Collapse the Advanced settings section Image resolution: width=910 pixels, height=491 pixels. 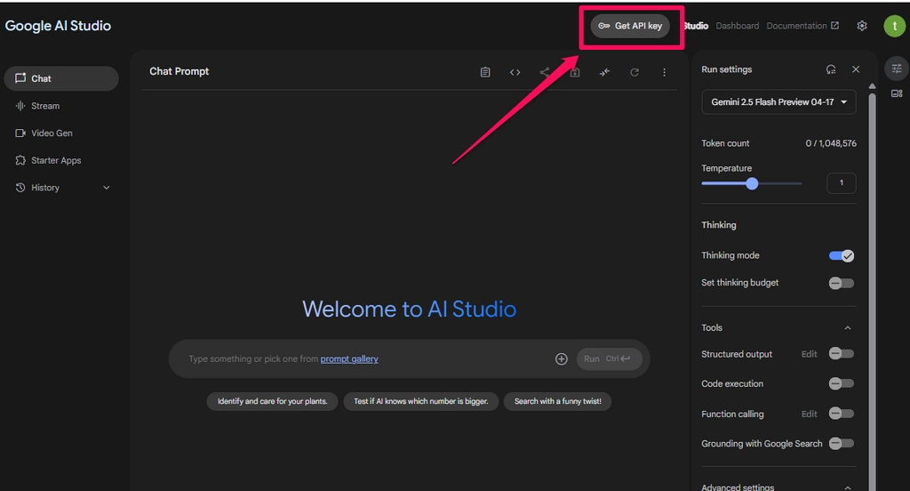[847, 487]
